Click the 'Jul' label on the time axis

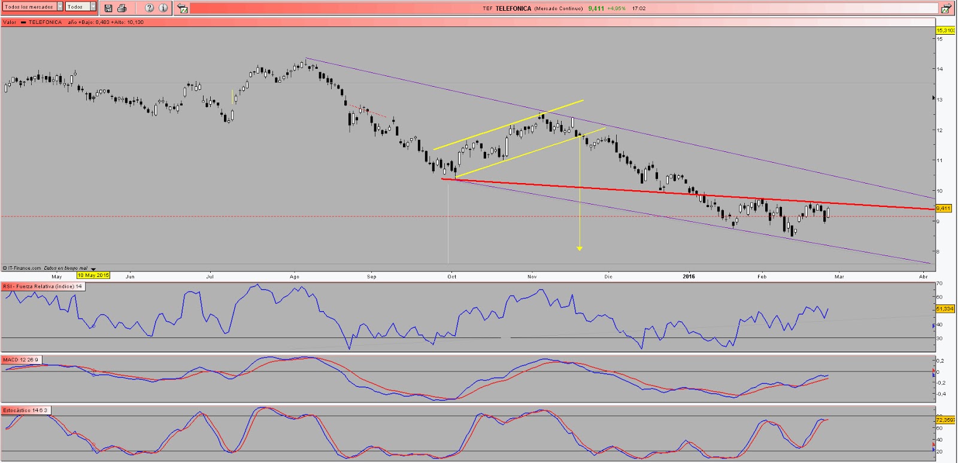[210, 276]
